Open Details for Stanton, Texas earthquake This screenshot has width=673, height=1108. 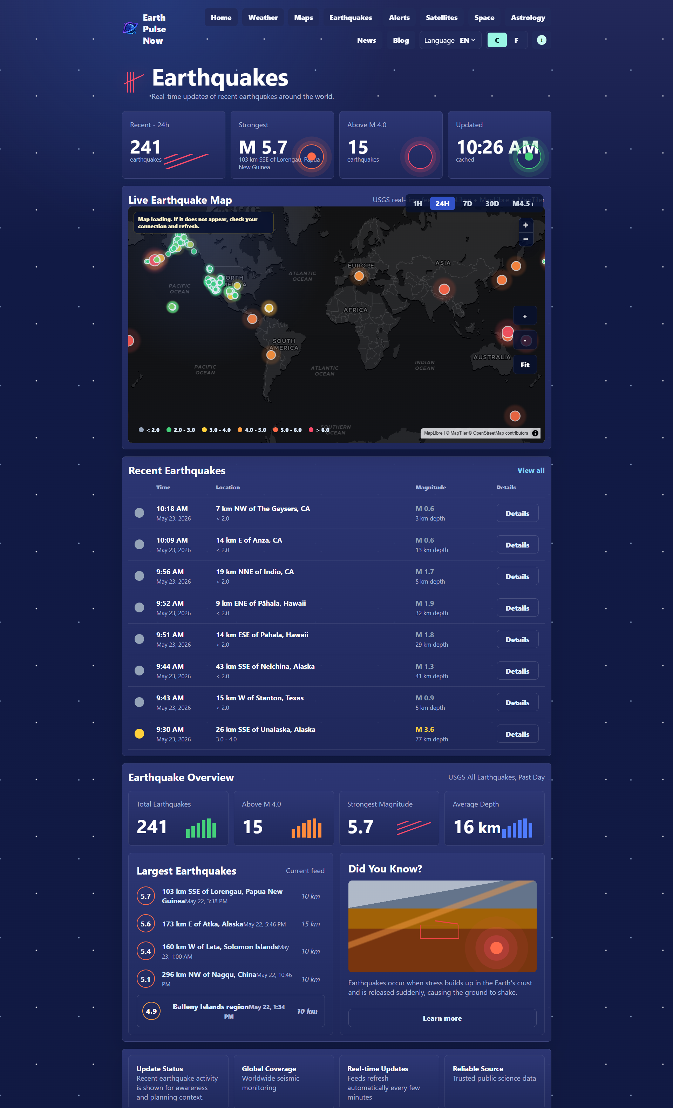(517, 702)
